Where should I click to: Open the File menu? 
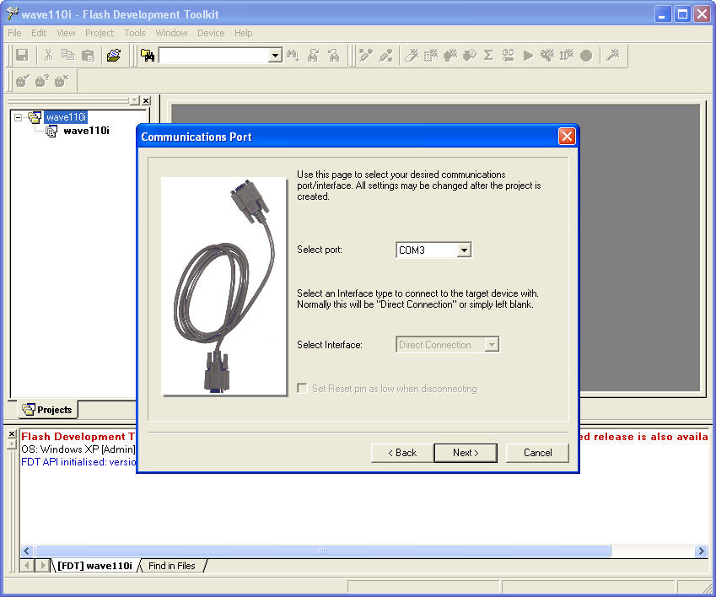[14, 33]
